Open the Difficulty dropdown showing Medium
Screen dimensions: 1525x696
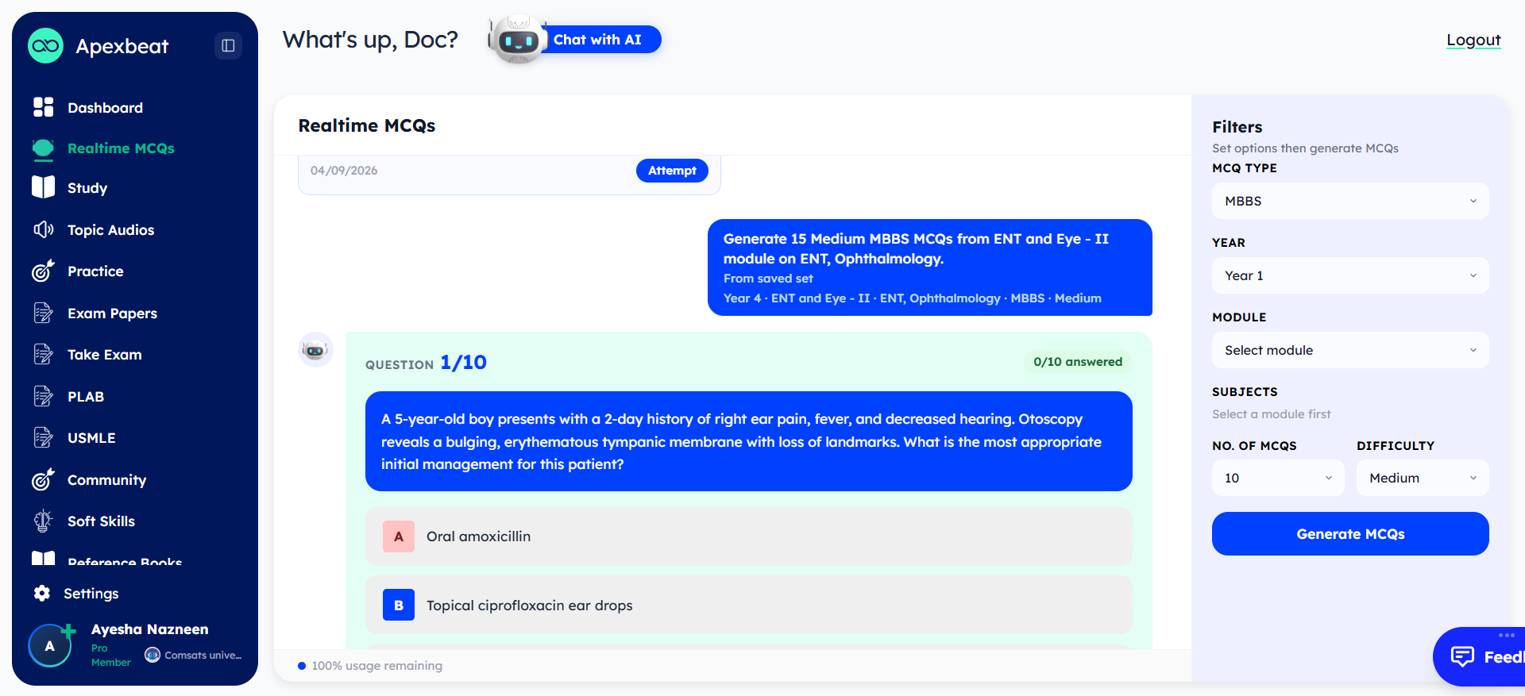(x=1423, y=478)
